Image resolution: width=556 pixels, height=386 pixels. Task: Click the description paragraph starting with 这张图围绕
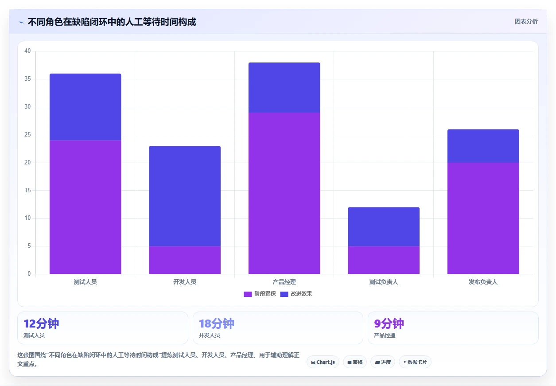coord(158,359)
